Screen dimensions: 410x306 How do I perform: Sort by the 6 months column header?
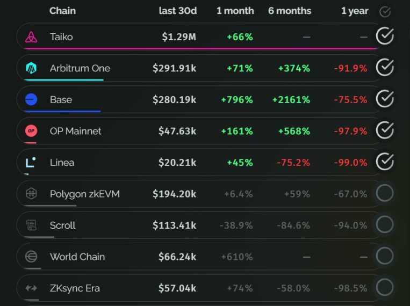pos(290,11)
